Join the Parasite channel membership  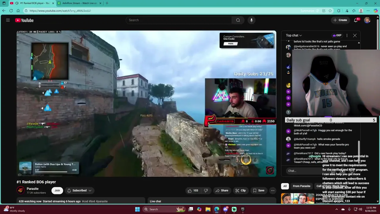(57, 191)
